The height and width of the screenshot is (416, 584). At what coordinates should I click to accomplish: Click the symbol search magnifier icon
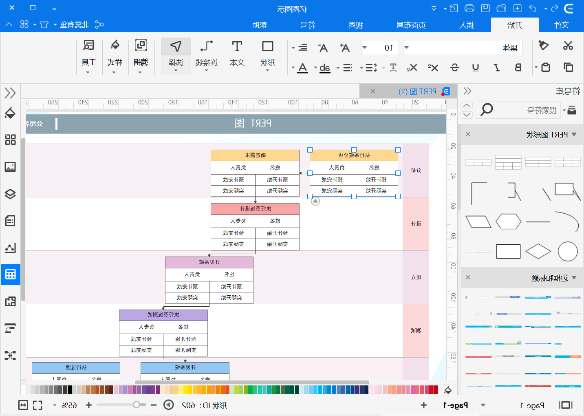[487, 109]
